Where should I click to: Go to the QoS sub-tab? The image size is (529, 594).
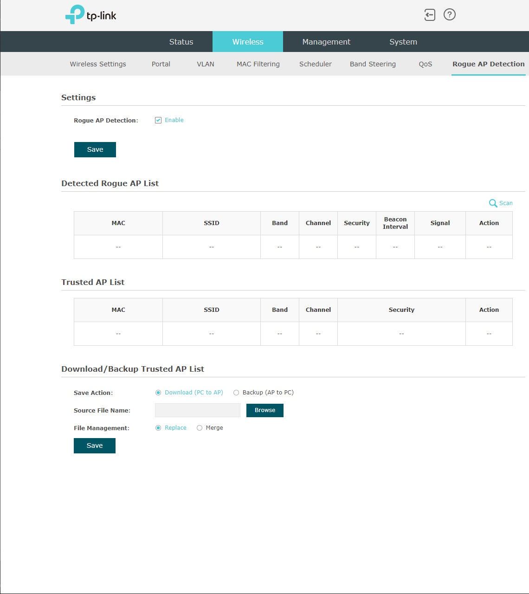426,64
